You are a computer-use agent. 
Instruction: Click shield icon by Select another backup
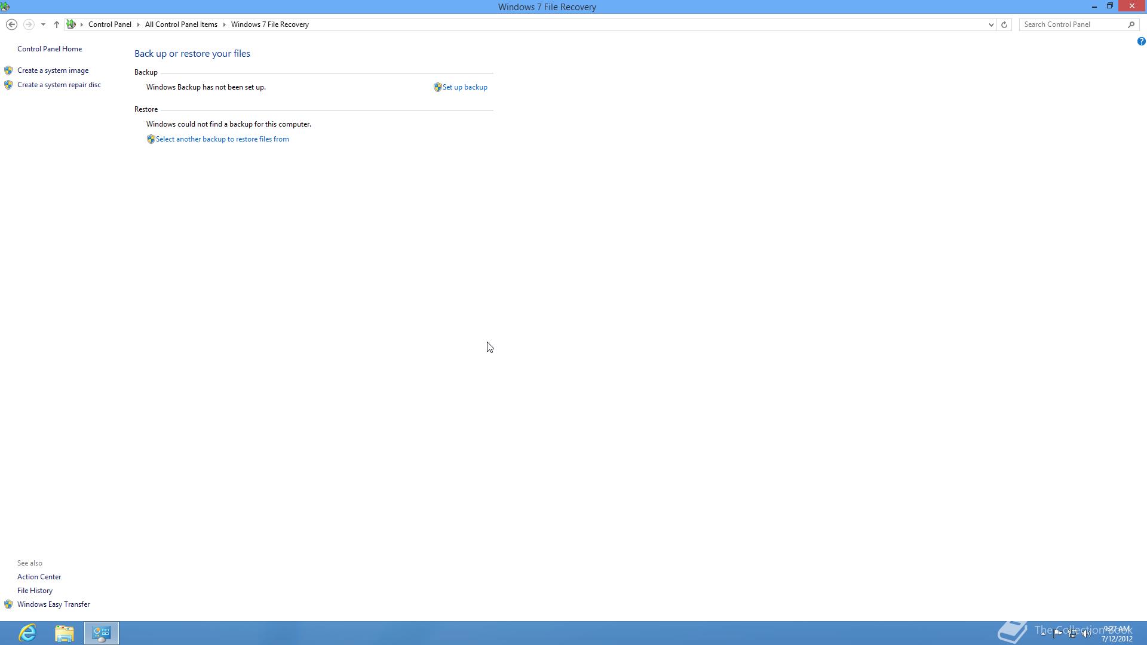point(151,139)
